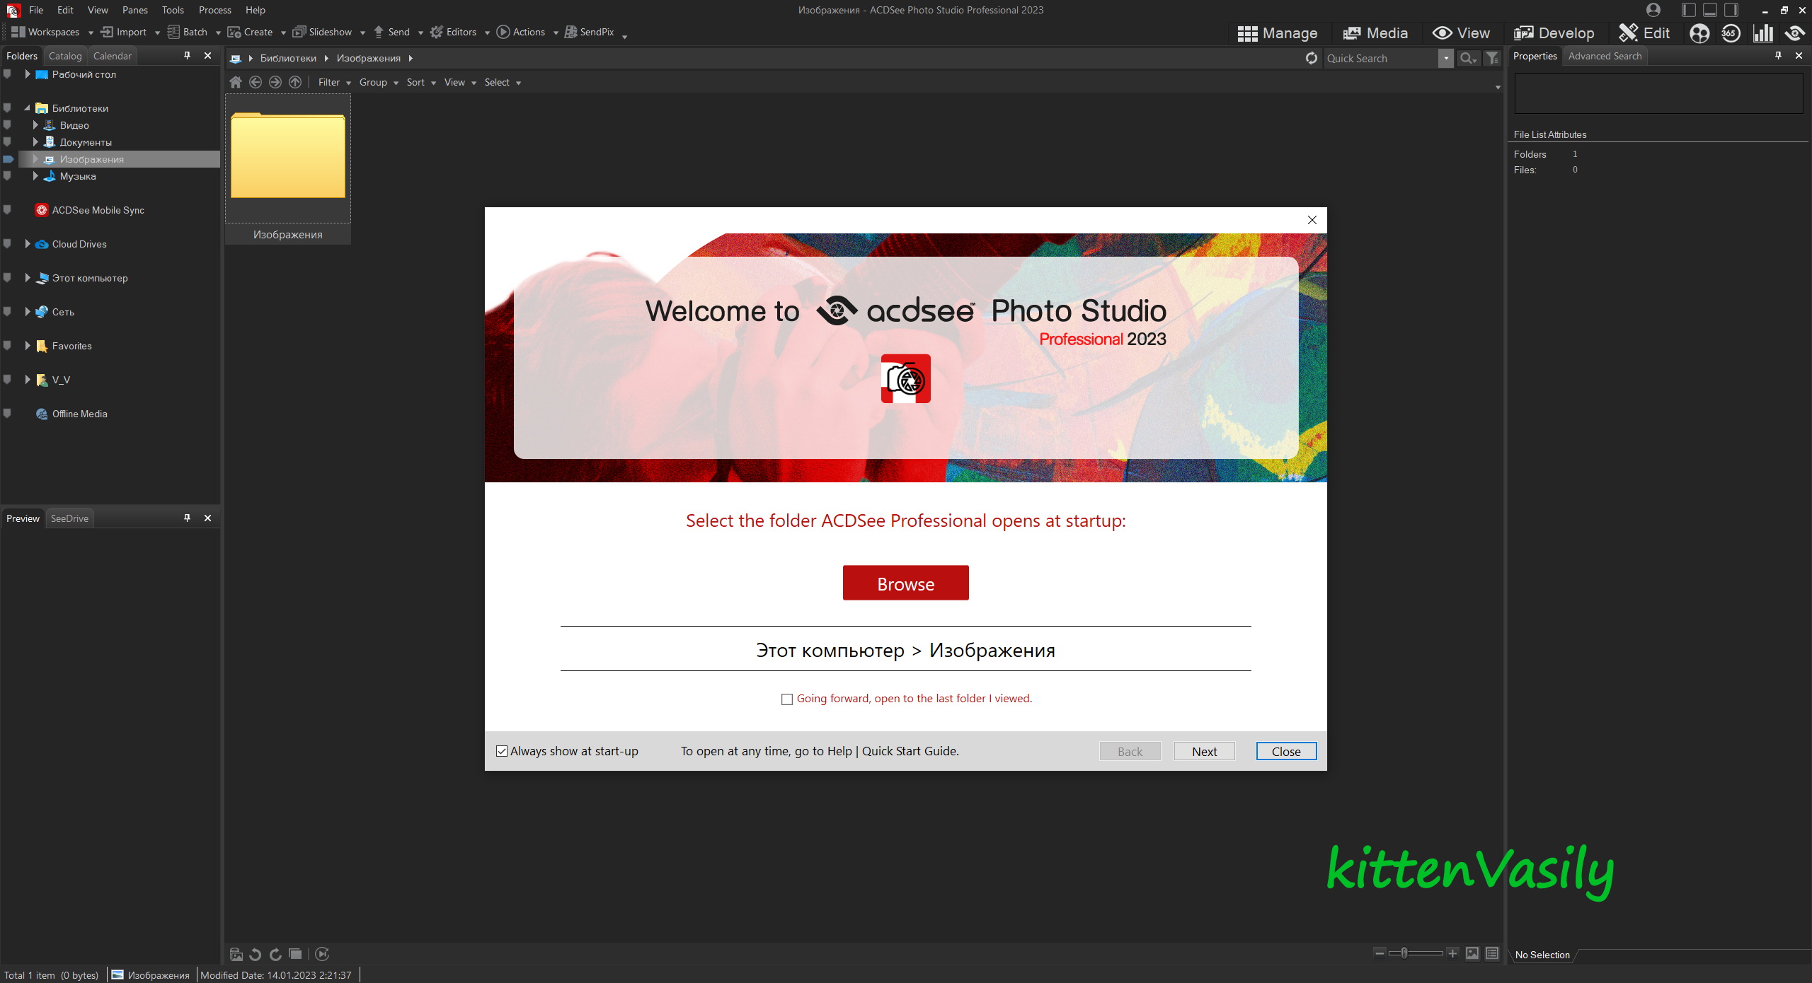
Task: Toggle bottom pane layout icon
Action: point(1710,10)
